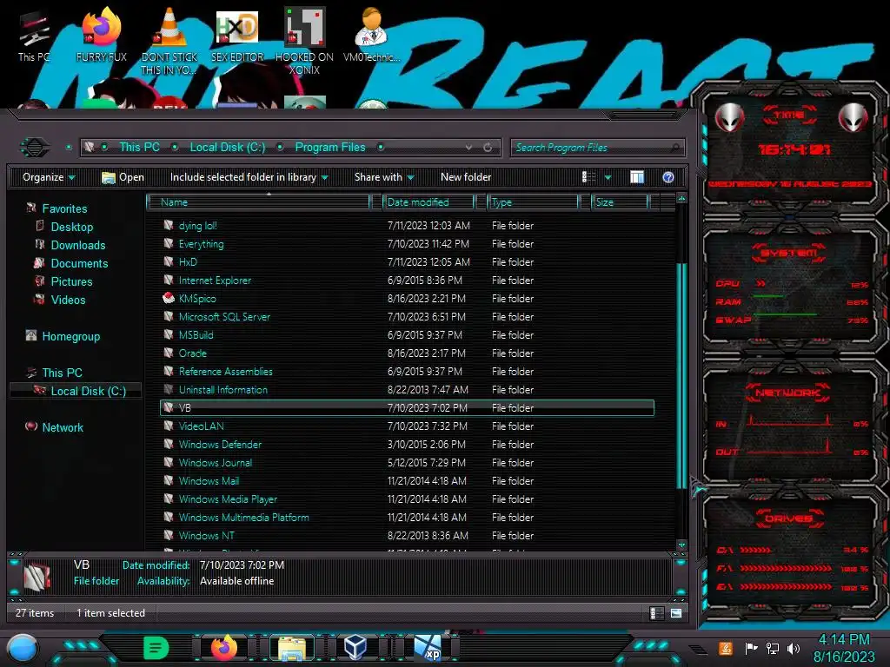Screen dimensions: 890x667
Task: Open the Organize dropdown menu
Action: coord(49,177)
